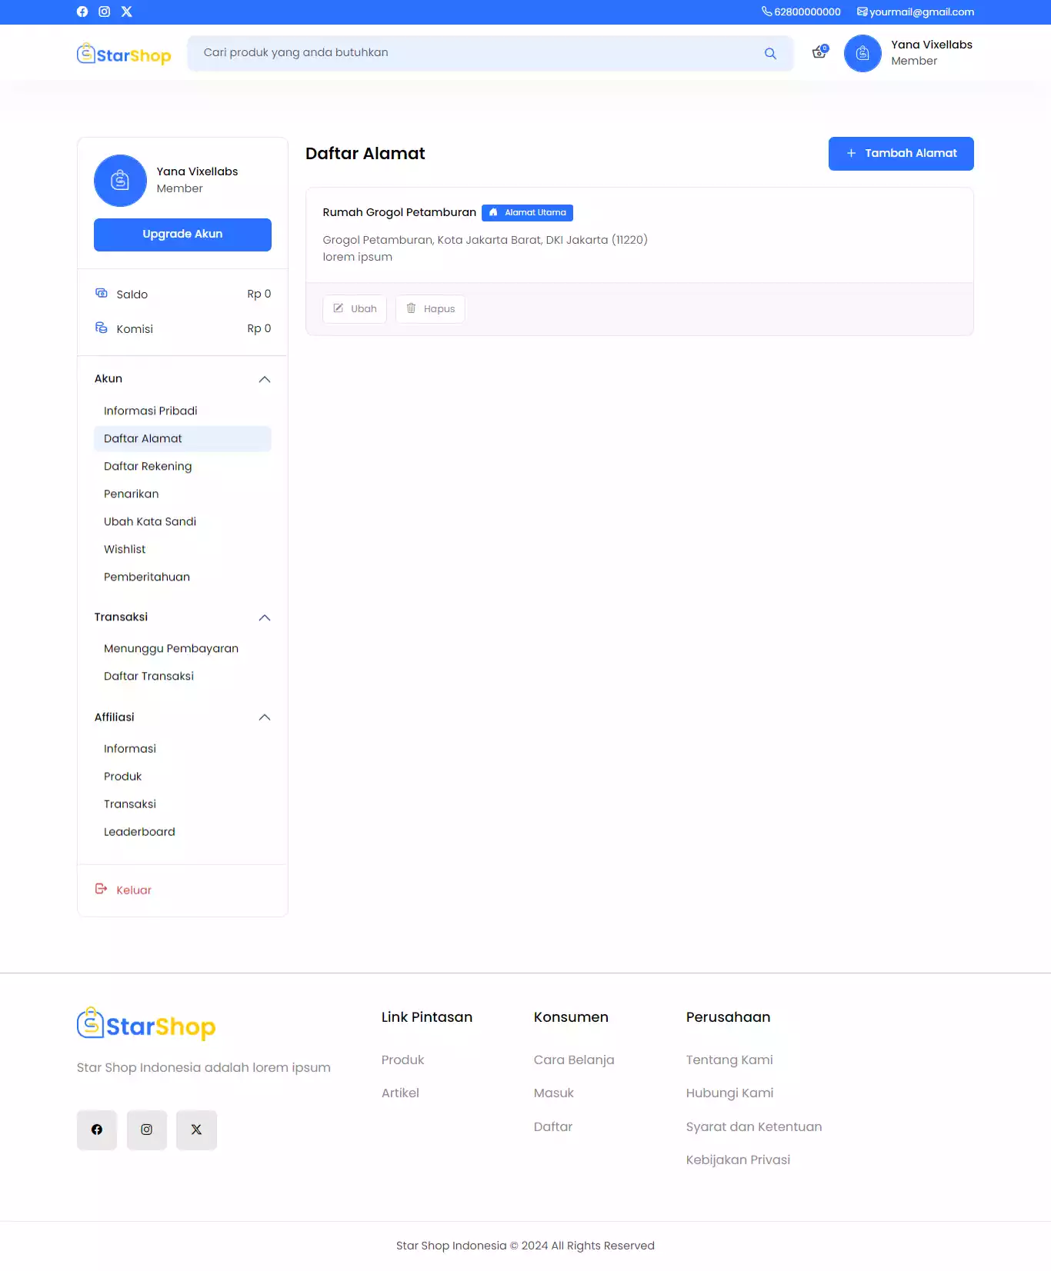
Task: Click the footer Instagram icon button
Action: tap(147, 1130)
